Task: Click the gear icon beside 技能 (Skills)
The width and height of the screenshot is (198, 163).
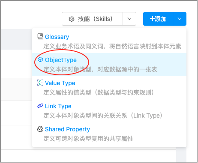Action: pos(72,19)
